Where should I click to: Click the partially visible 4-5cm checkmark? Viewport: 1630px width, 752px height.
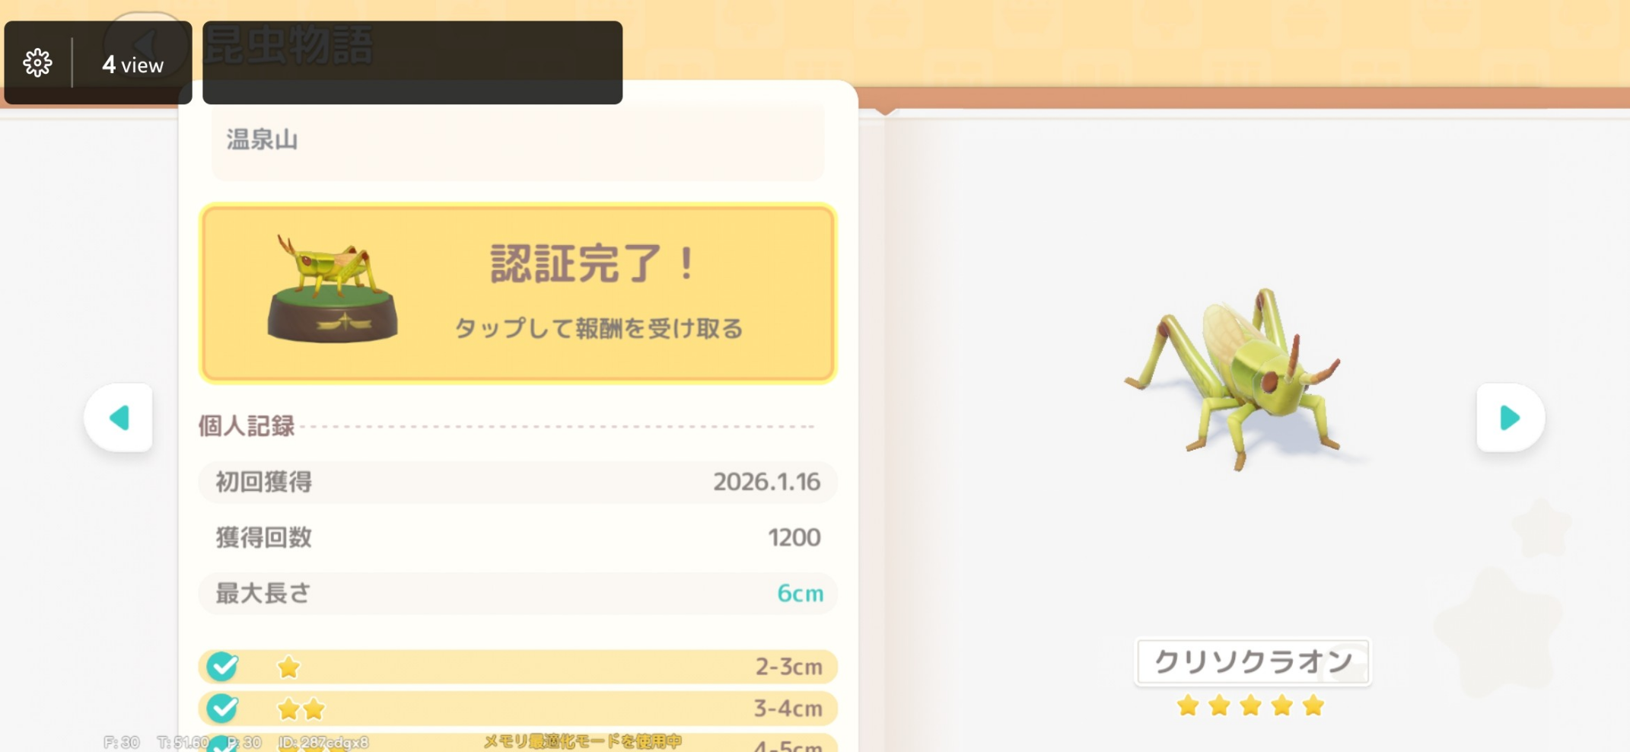(223, 744)
